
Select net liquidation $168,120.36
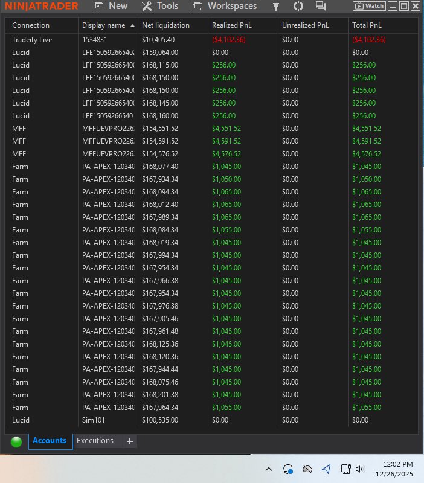point(160,357)
